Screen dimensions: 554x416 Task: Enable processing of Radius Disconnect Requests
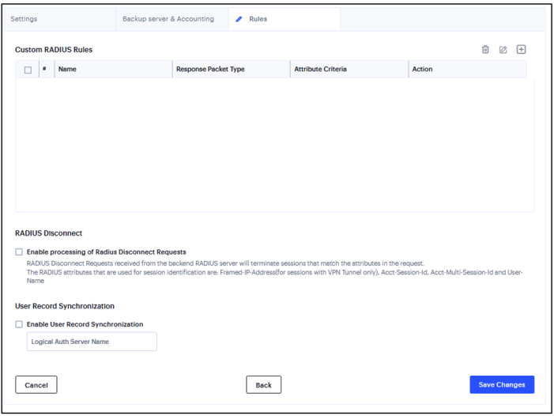coord(19,252)
